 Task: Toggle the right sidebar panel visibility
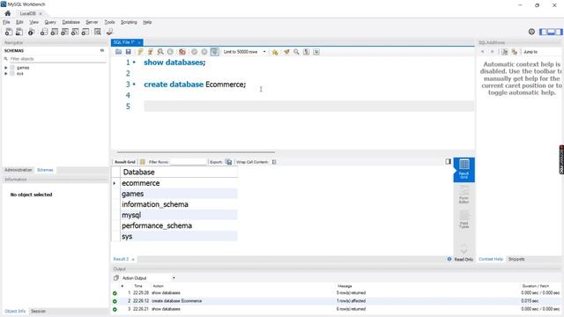(559, 32)
